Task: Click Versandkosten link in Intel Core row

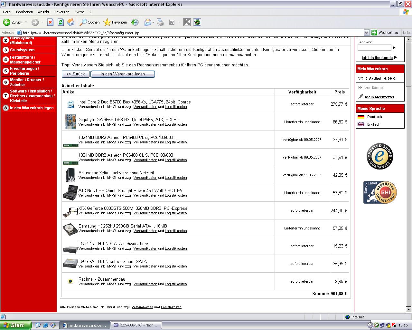Action: (x=145, y=107)
